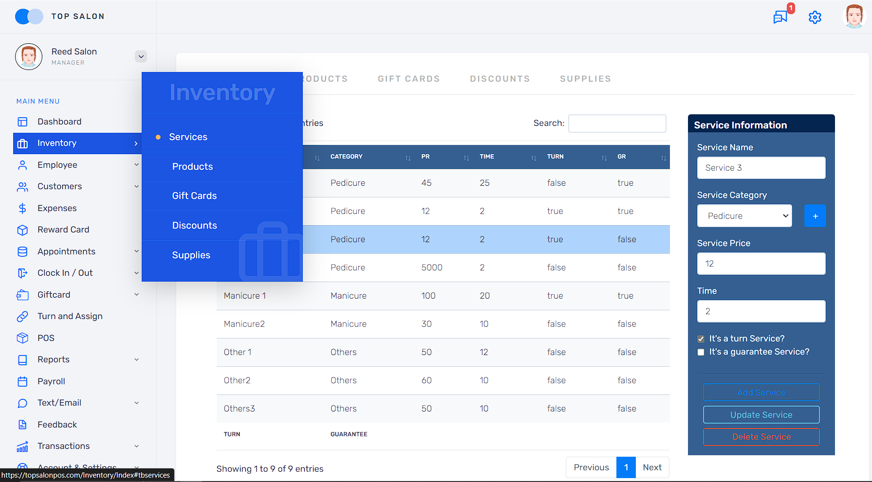Switch to the Gift Cards tab
This screenshot has width=872, height=482.
click(408, 79)
